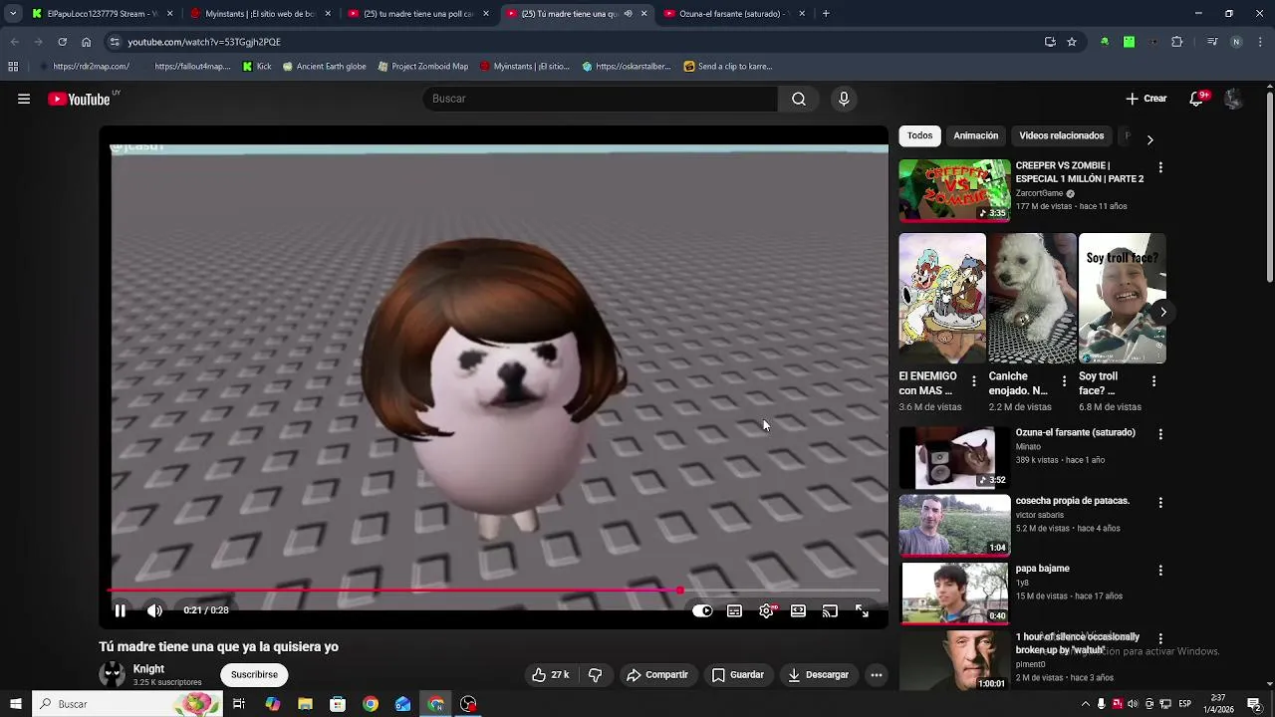The width and height of the screenshot is (1275, 717).
Task: Enter full screen mode
Action: tap(863, 611)
